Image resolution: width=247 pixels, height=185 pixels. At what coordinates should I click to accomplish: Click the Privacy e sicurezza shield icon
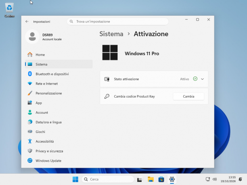click(30, 151)
